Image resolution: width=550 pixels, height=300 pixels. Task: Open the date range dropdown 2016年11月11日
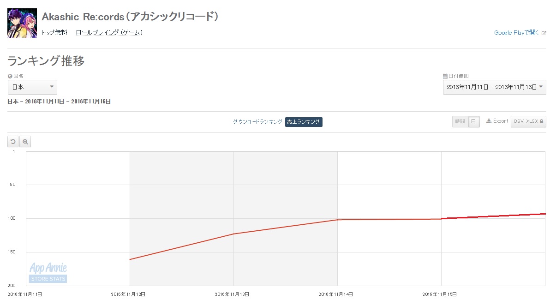(494, 87)
